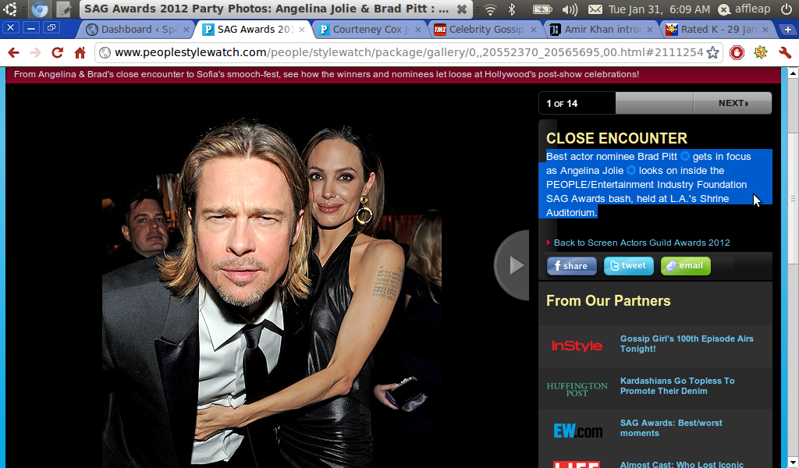Open the Wi-Fi network indicator

(490, 9)
